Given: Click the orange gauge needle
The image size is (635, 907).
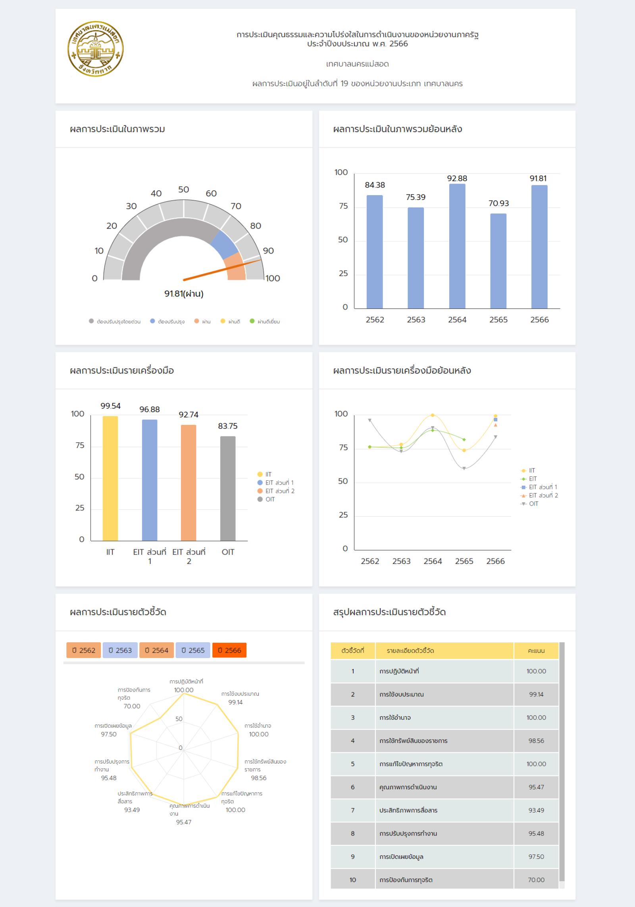Looking at the screenshot, I should [223, 270].
